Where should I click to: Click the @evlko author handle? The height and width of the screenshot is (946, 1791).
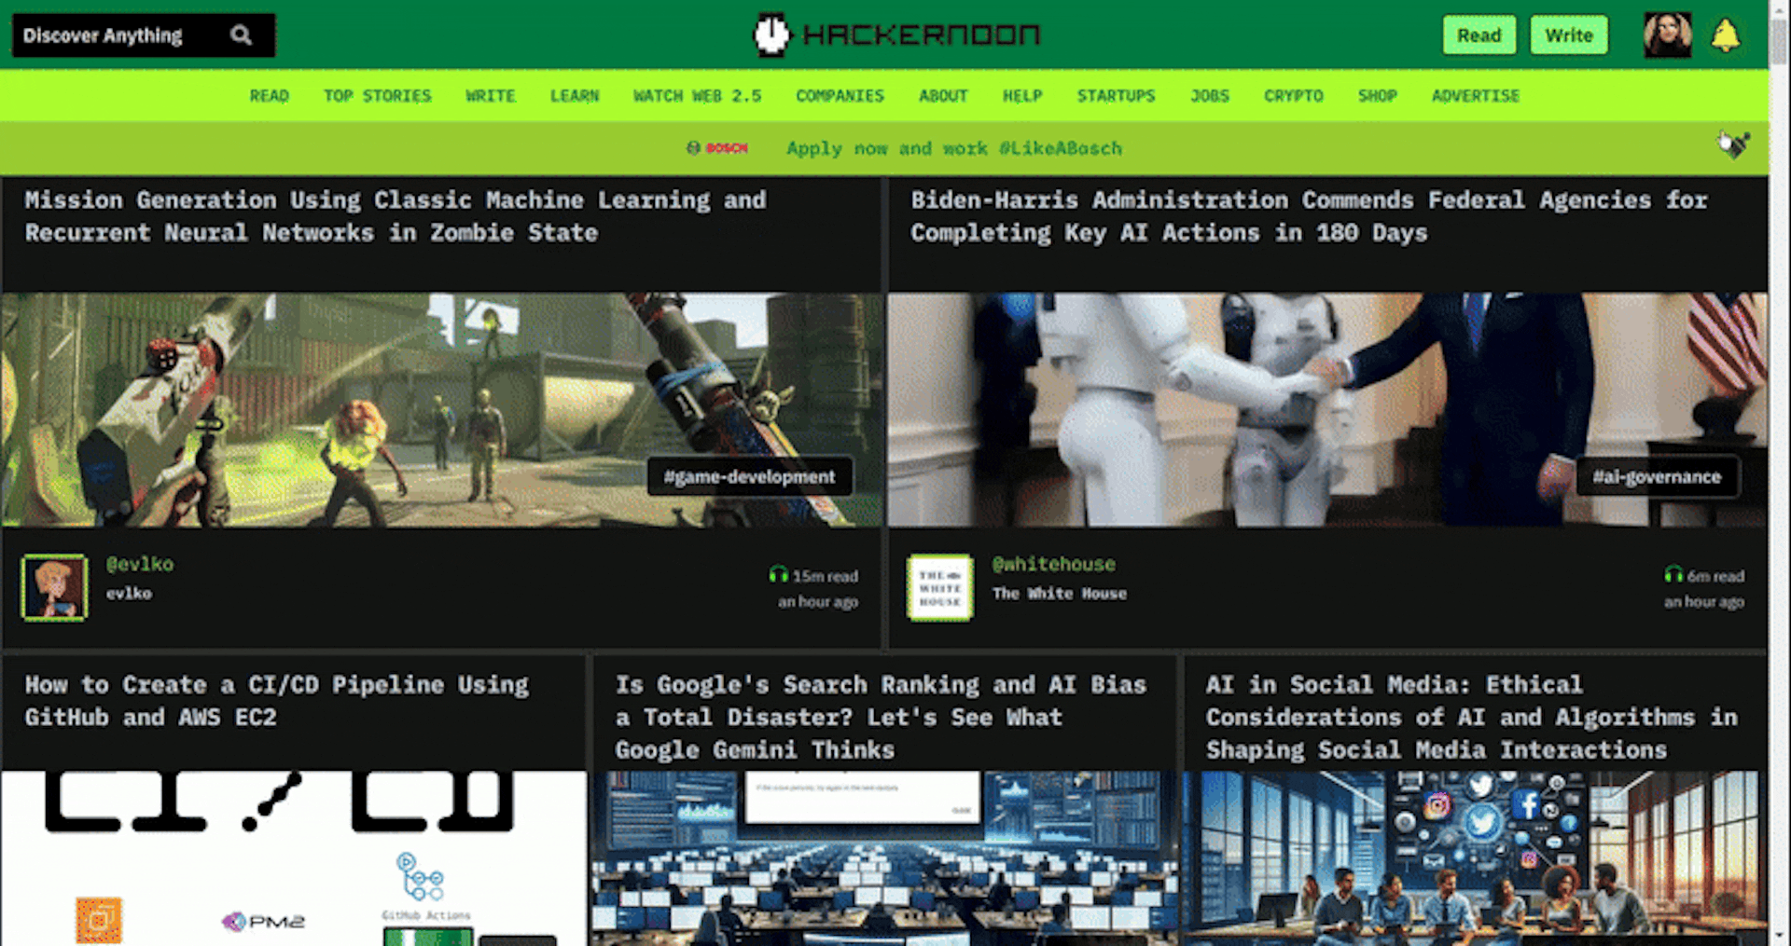tap(140, 564)
